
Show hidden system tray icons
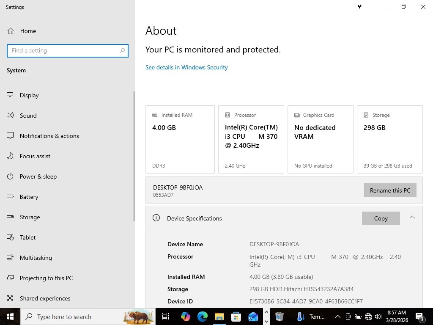pyautogui.click(x=337, y=317)
